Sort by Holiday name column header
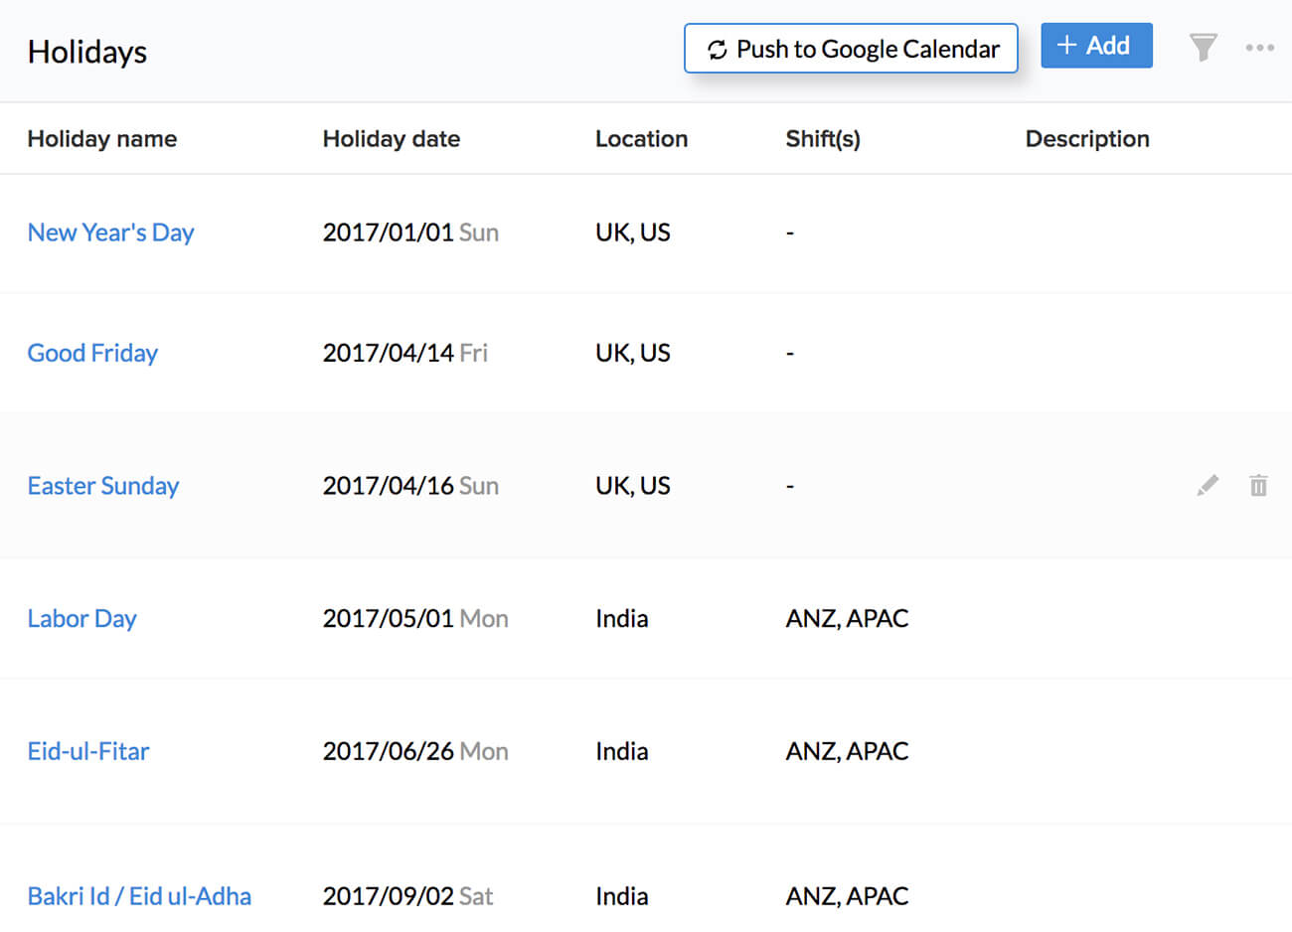 [102, 139]
